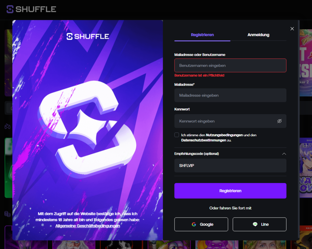Click the SHFLVIP referral code field
312x249 pixels.
230,166
